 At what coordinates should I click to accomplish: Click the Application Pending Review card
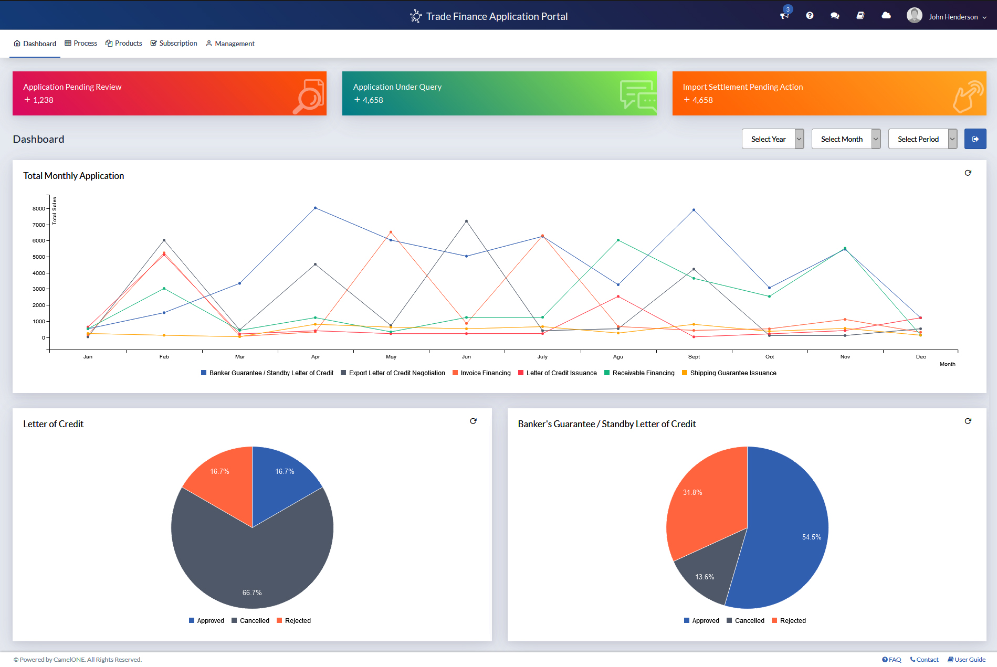tap(170, 93)
